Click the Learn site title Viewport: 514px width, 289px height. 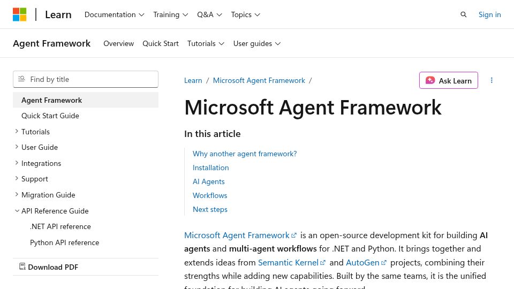pyautogui.click(x=58, y=15)
